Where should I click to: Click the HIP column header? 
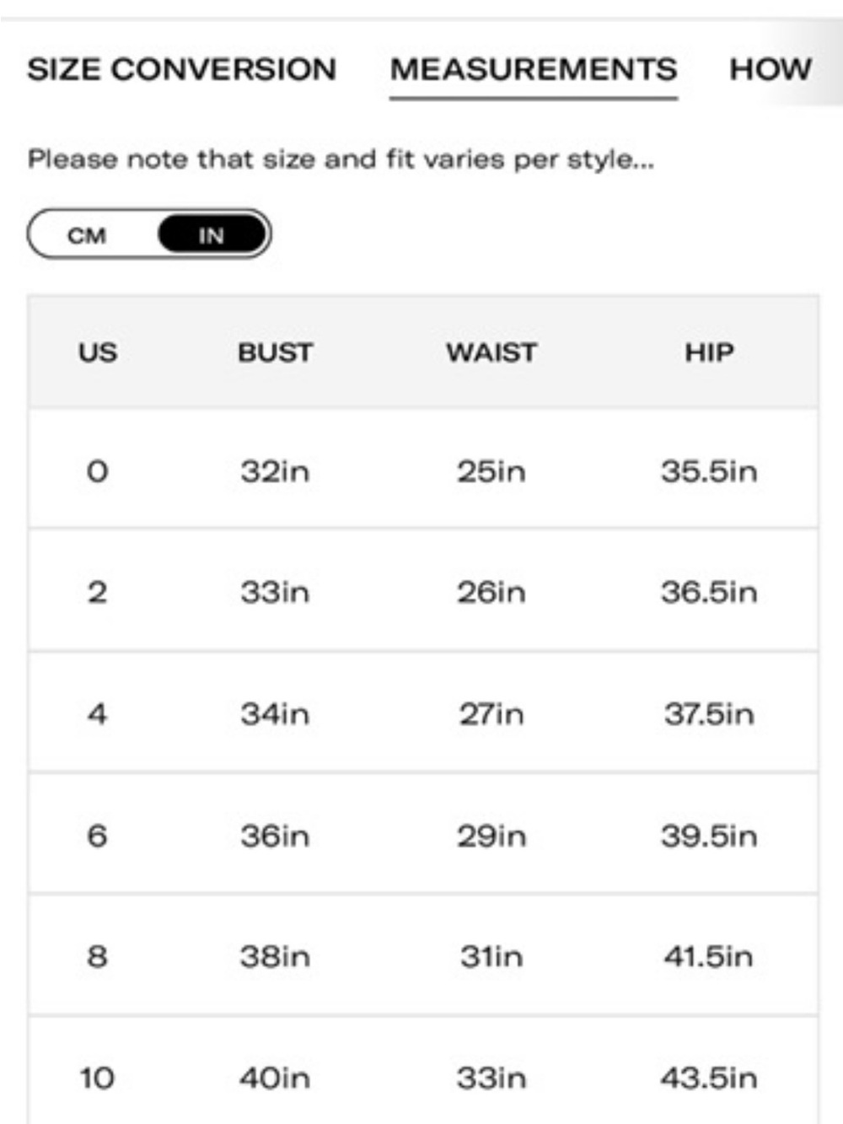[709, 352]
